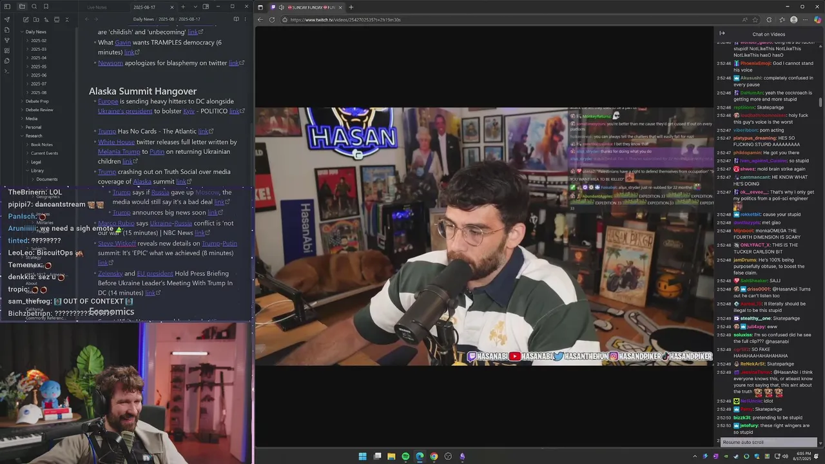Show hidden system tray icons
Screen dimensions: 825x464
click(x=694, y=456)
